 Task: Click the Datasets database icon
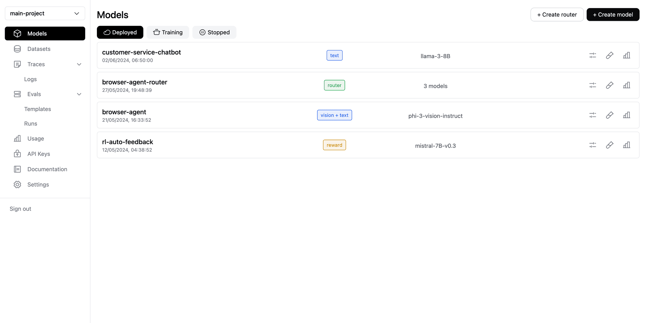[17, 49]
